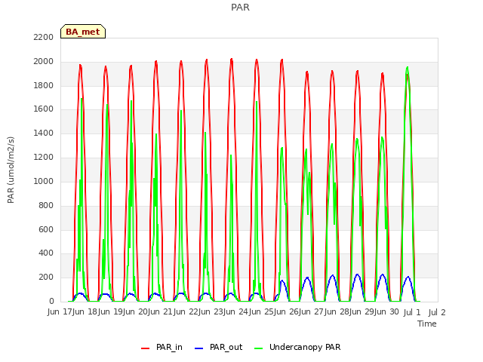Click the green Undercanopy PAR legend swatch
The width and height of the screenshot is (483, 362).
(x=259, y=348)
